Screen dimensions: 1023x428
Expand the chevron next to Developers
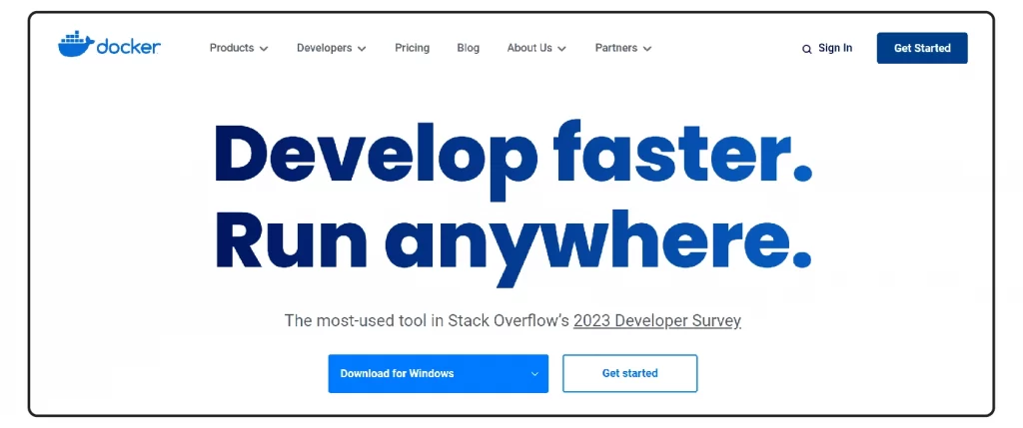coord(362,49)
